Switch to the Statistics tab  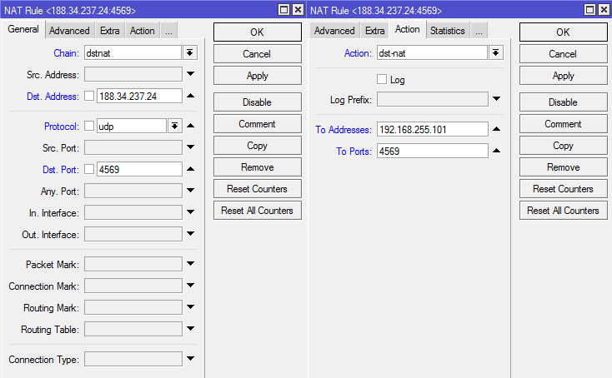click(447, 31)
